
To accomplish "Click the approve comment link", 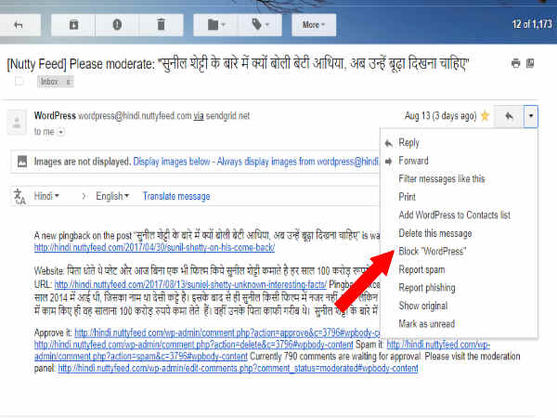I will pyautogui.click(x=227, y=333).
